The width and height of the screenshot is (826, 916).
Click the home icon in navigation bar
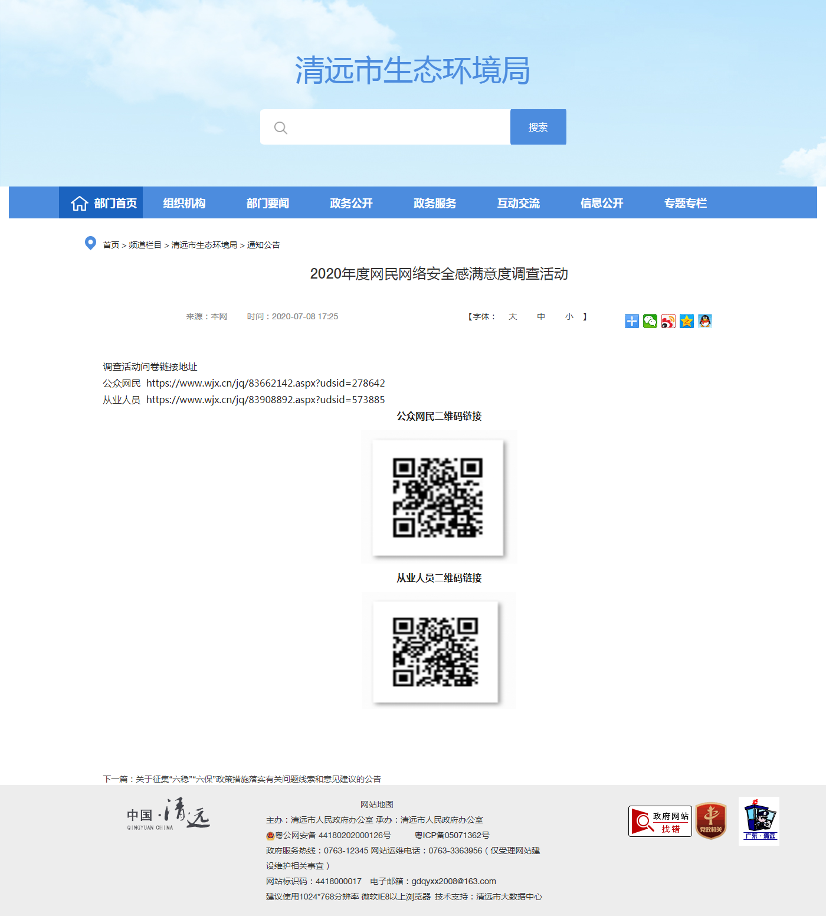tap(80, 204)
